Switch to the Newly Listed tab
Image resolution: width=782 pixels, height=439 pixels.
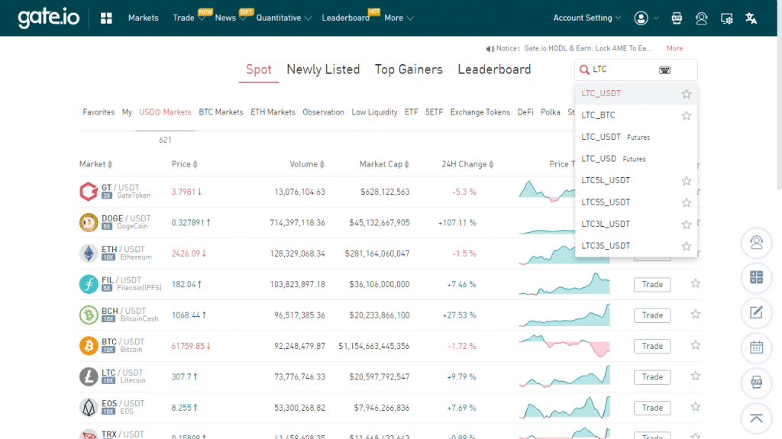[323, 69]
